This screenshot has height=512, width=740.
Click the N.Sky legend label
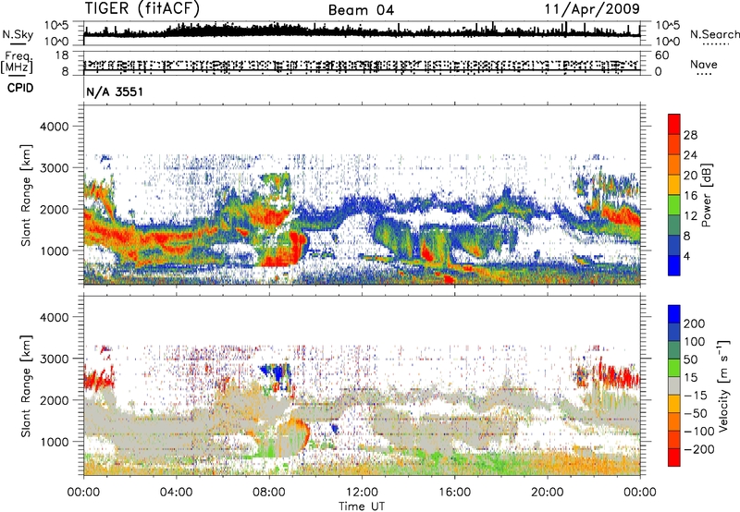point(18,34)
